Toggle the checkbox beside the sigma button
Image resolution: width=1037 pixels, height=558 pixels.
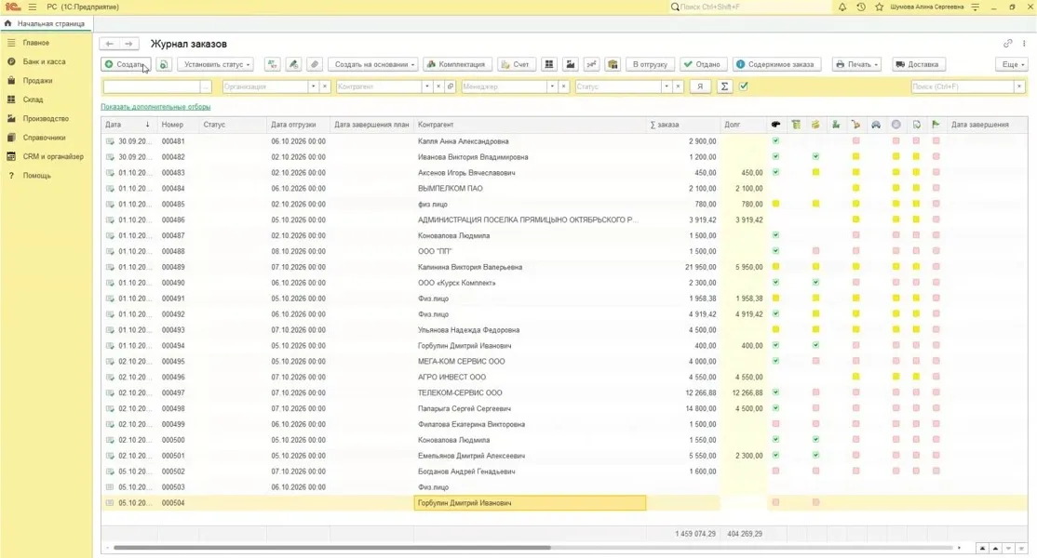pyautogui.click(x=744, y=86)
